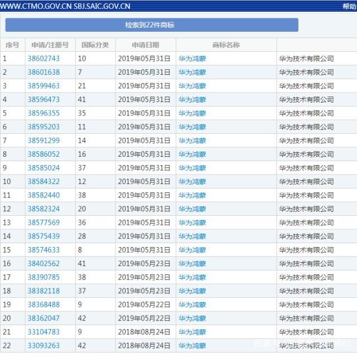Open registration number 38602743
This screenshot has height=353, width=357.
click(44, 59)
